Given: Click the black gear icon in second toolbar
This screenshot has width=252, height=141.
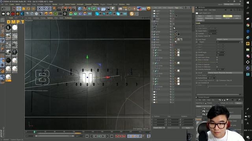Looking at the screenshot, I should pos(65,14).
